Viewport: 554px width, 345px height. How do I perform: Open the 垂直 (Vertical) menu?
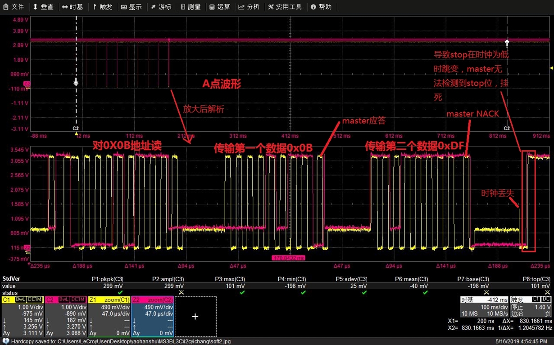(x=43, y=7)
